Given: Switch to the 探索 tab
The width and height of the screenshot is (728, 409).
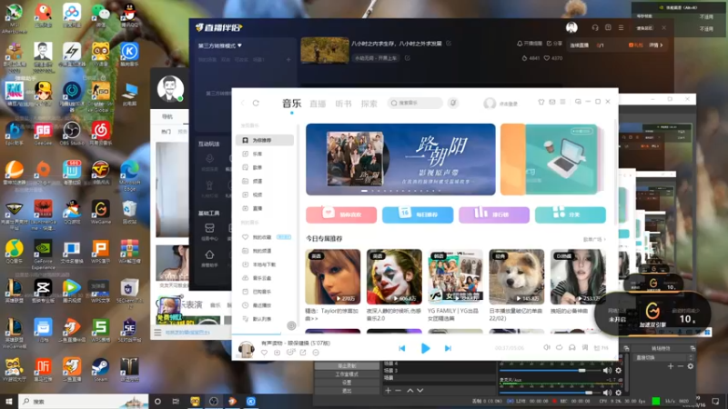Looking at the screenshot, I should pyautogui.click(x=369, y=104).
